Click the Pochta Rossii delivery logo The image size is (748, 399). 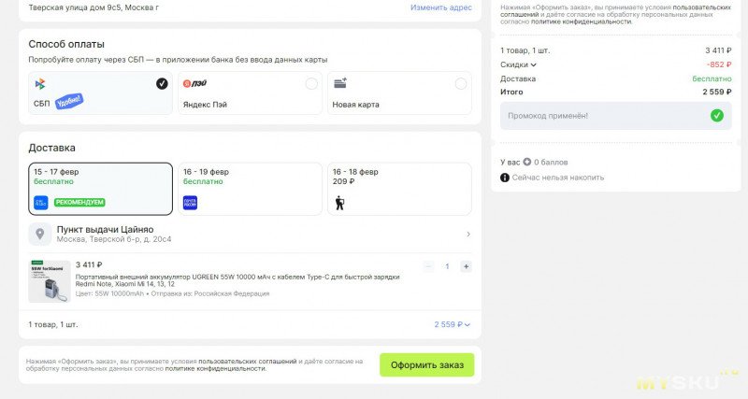pos(190,202)
